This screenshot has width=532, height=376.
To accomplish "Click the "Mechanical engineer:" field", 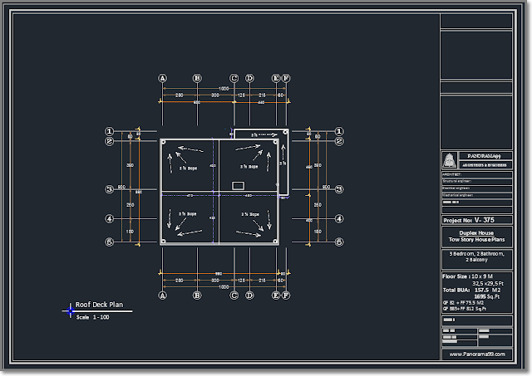I will click(x=476, y=195).
